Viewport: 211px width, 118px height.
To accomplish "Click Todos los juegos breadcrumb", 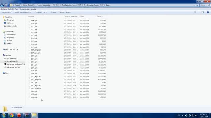I will (x=44, y=5).
